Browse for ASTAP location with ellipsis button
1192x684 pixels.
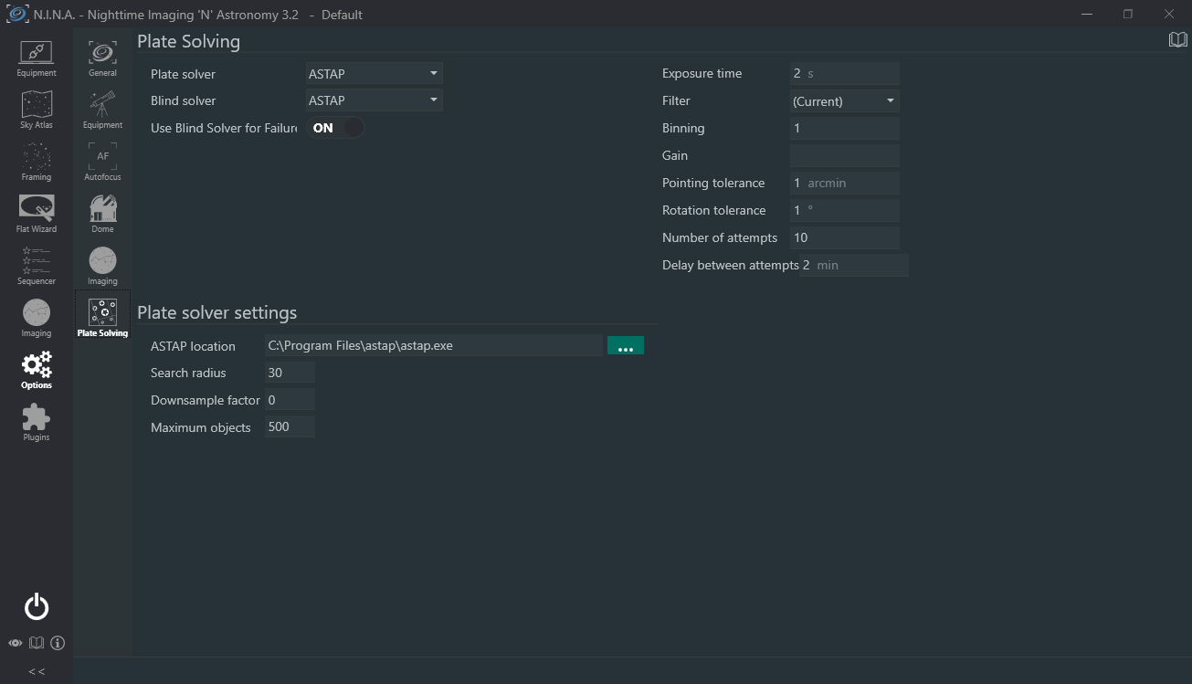click(x=626, y=346)
